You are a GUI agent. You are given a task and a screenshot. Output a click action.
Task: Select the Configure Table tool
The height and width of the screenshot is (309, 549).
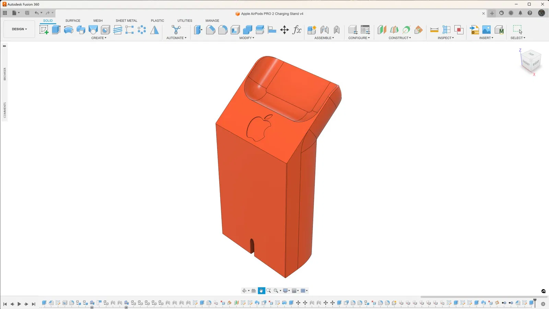click(365, 30)
